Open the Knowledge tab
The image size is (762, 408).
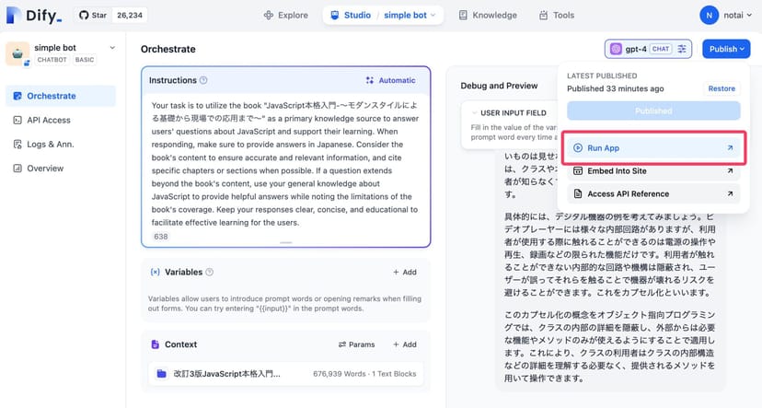point(487,15)
